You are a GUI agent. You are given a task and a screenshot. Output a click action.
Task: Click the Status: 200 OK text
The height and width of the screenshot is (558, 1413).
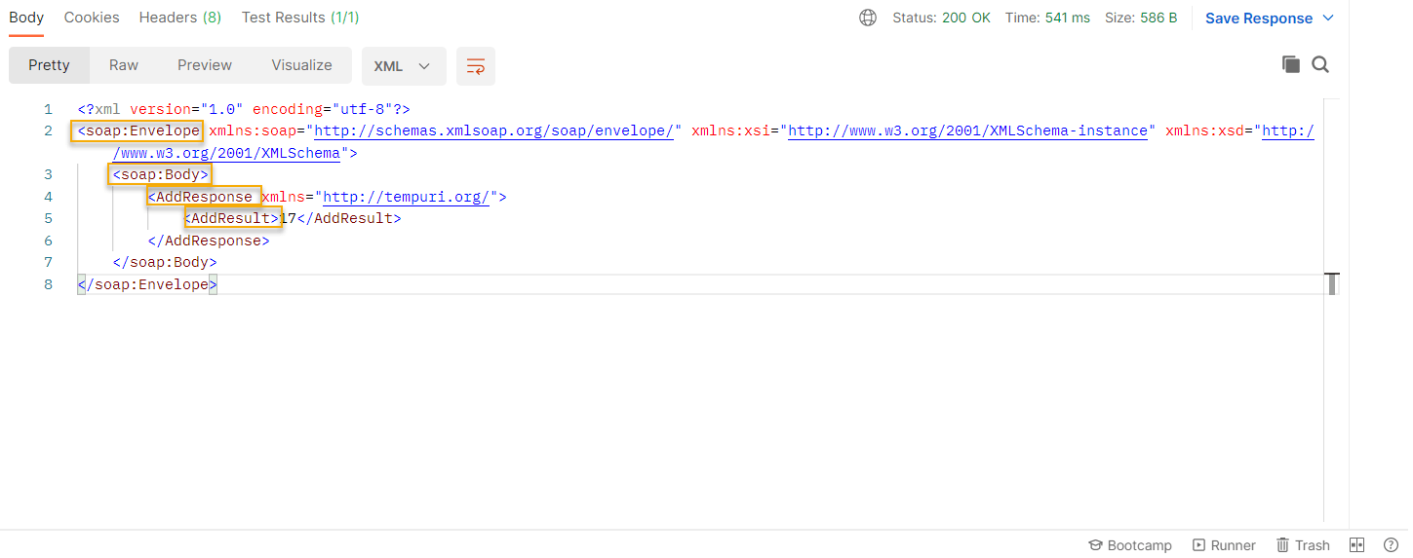942,18
